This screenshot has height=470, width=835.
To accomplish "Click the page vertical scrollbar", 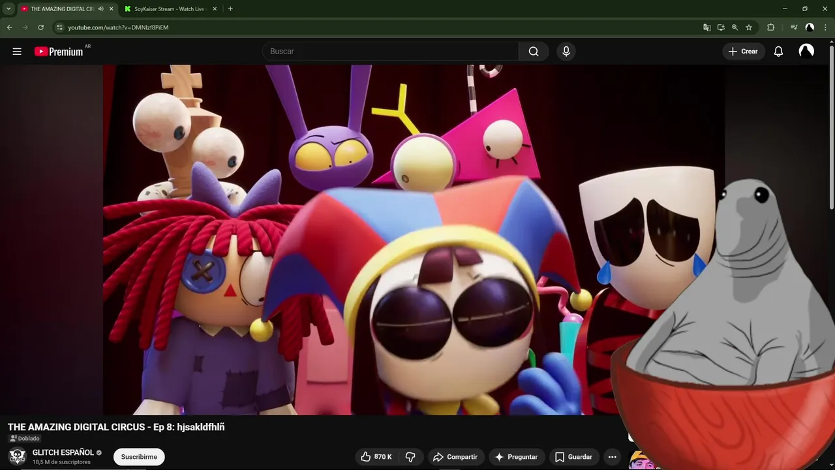I will (x=831, y=127).
